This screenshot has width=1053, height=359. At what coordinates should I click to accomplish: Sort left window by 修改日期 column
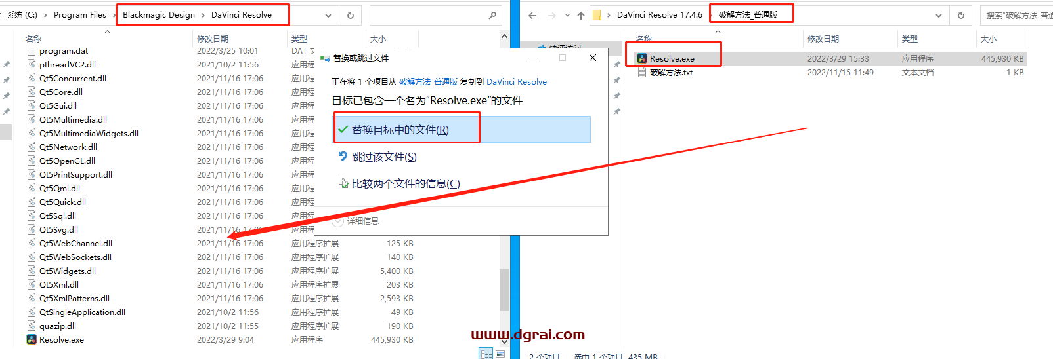(213, 39)
